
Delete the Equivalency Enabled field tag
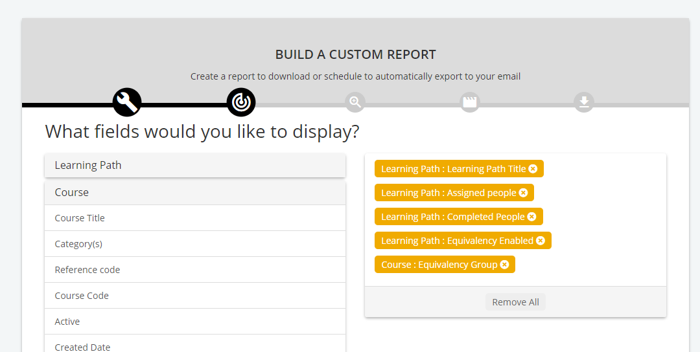click(541, 241)
